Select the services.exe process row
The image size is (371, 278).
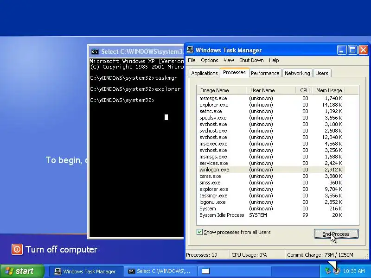271,163
